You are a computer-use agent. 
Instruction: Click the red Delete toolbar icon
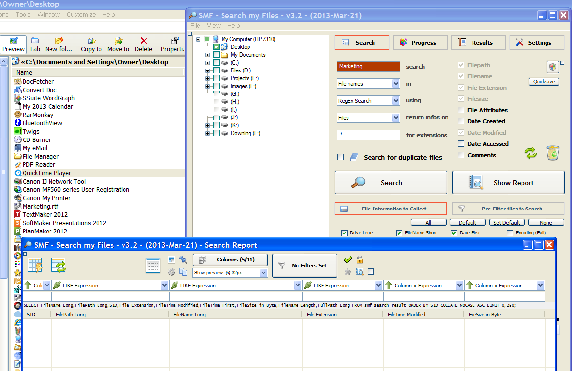pyautogui.click(x=143, y=45)
